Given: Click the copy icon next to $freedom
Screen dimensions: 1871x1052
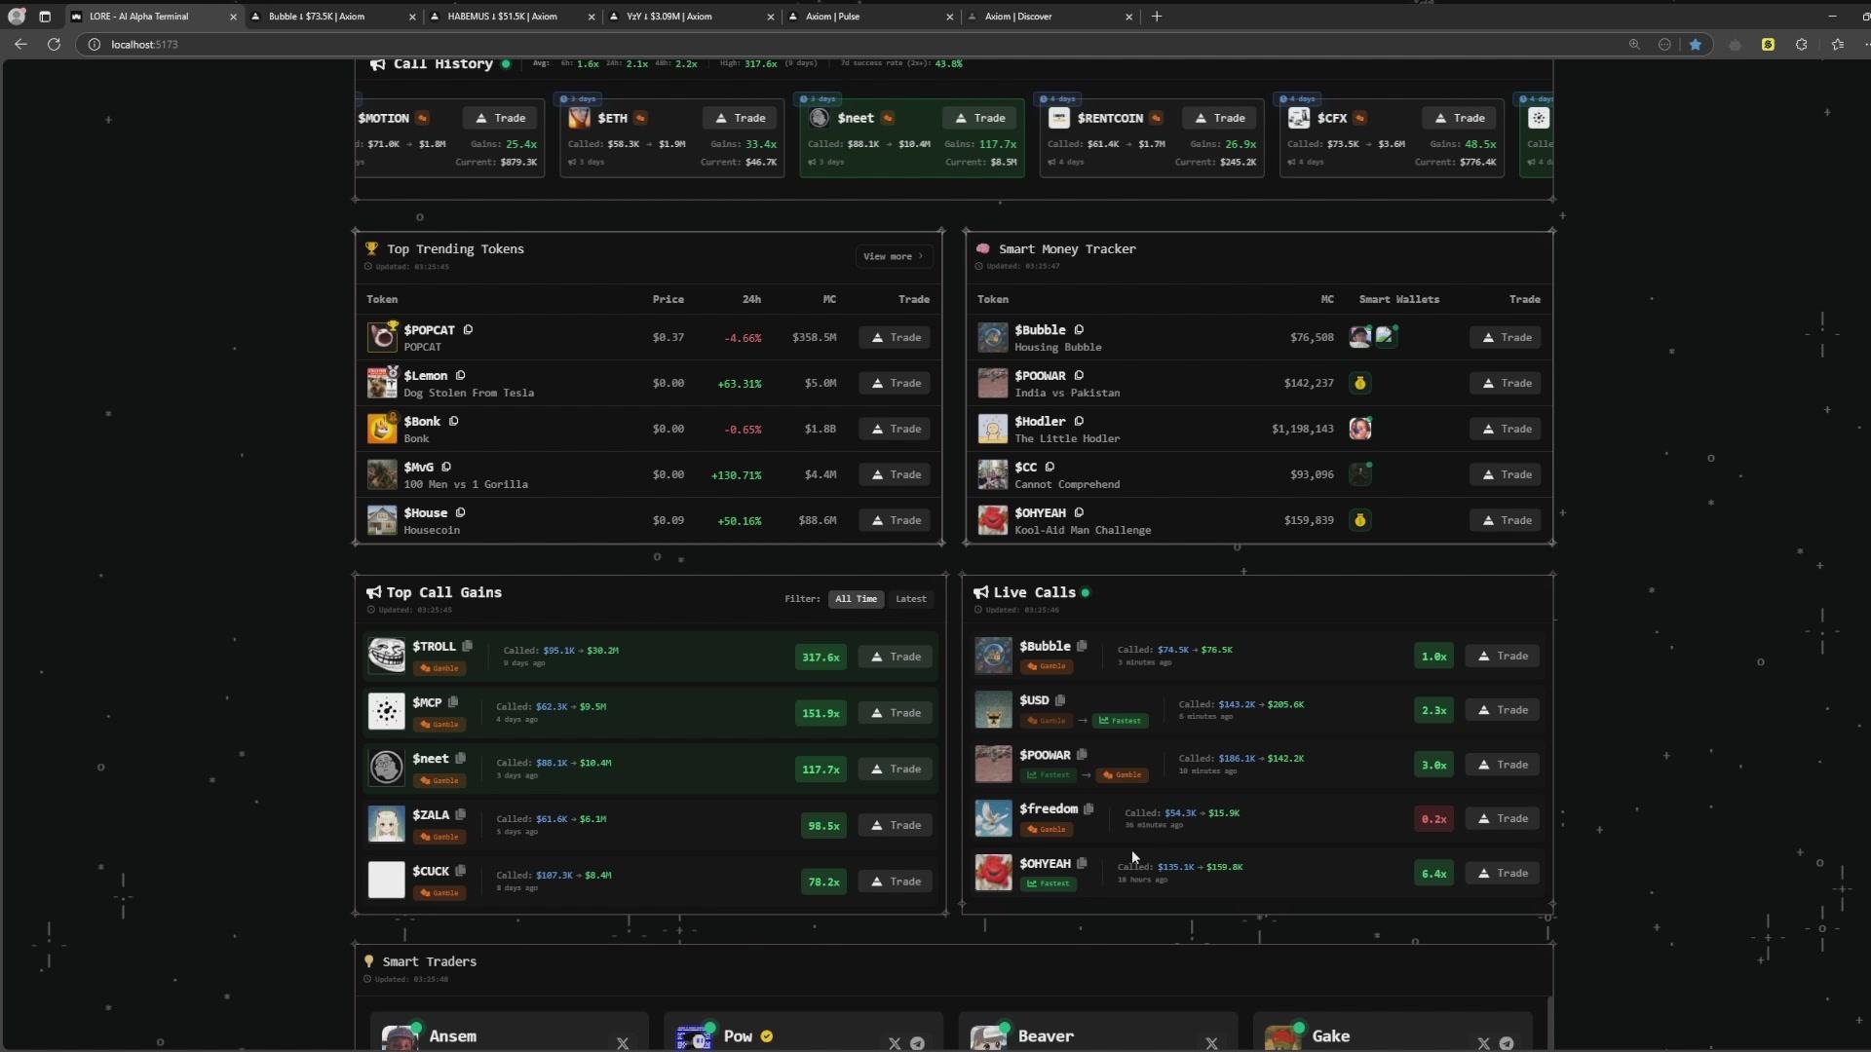Looking at the screenshot, I should pos(1088,808).
